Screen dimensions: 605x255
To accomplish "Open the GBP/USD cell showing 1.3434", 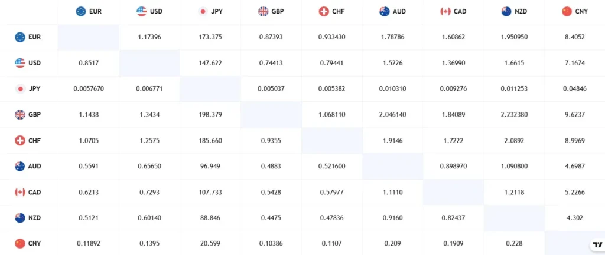I will [x=149, y=115].
